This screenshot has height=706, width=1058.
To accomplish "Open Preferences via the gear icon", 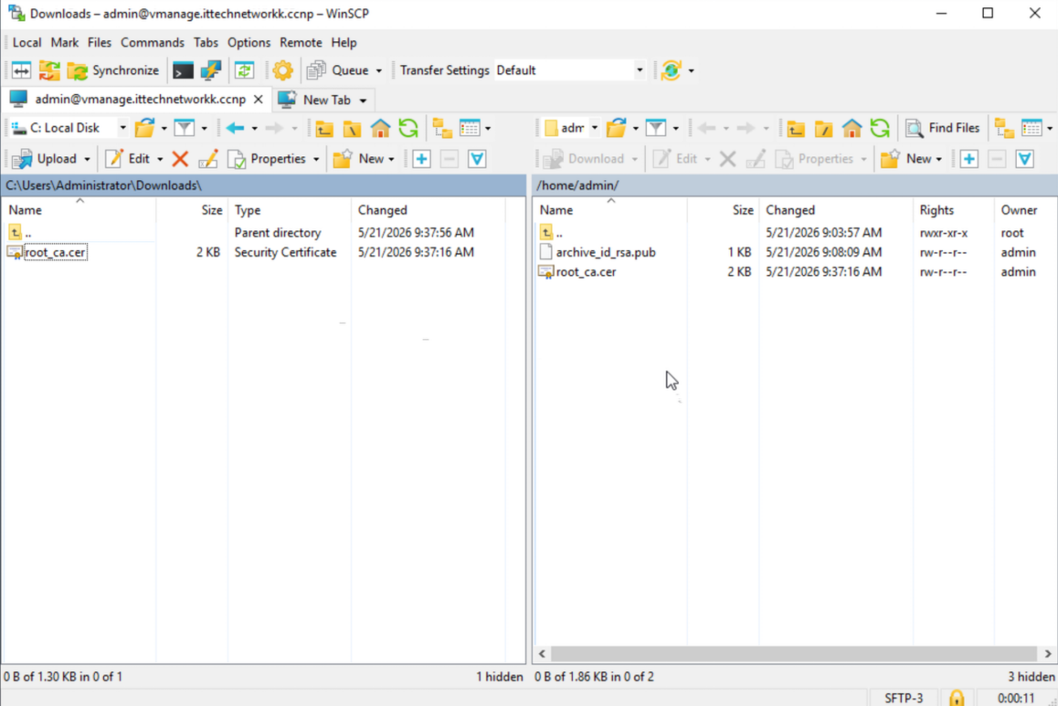I will pyautogui.click(x=282, y=70).
